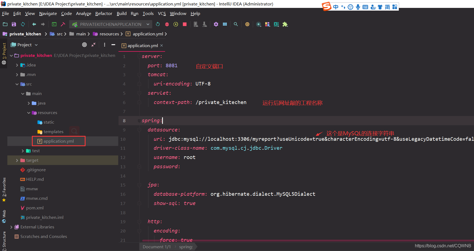Click the Synchronize toolbar icon

(x=23, y=24)
